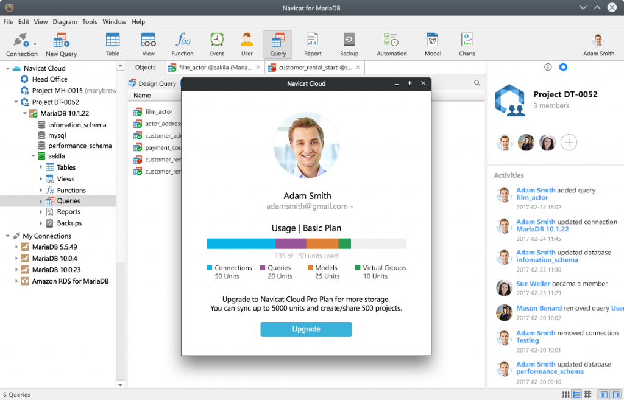Screen dimensions: 624x400
Task: Switch to large icon view in status bar
Action: [x=565, y=395]
